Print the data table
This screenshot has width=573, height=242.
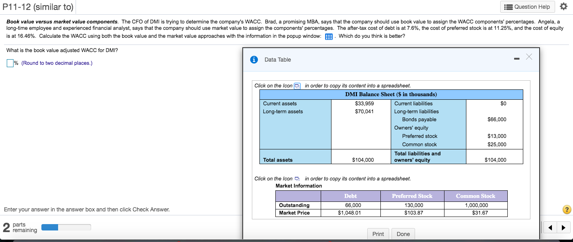click(378, 234)
